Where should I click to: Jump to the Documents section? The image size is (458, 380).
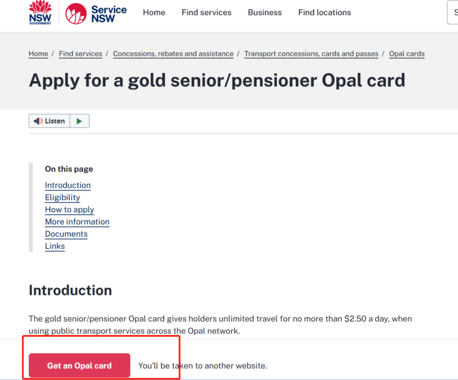66,234
